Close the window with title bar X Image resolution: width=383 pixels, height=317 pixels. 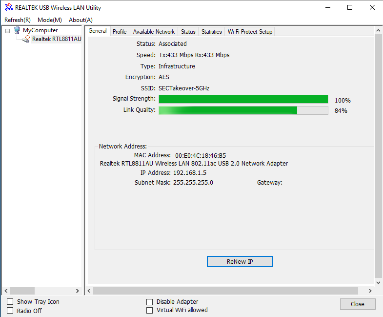tap(372, 8)
